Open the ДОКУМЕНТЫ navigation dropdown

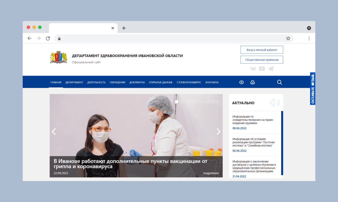137,82
